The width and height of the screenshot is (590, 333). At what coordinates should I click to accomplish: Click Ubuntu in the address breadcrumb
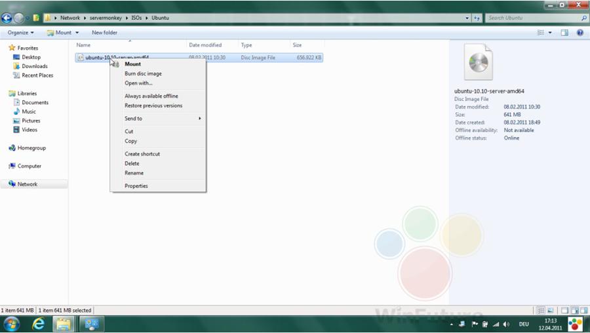(161, 18)
